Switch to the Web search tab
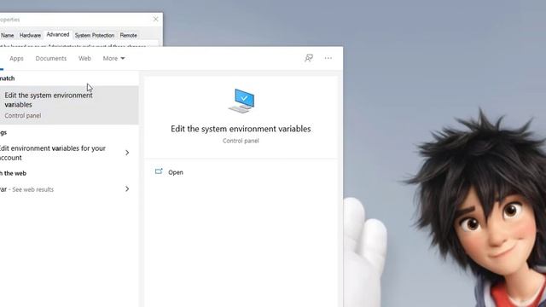Image resolution: width=546 pixels, height=307 pixels. (84, 59)
